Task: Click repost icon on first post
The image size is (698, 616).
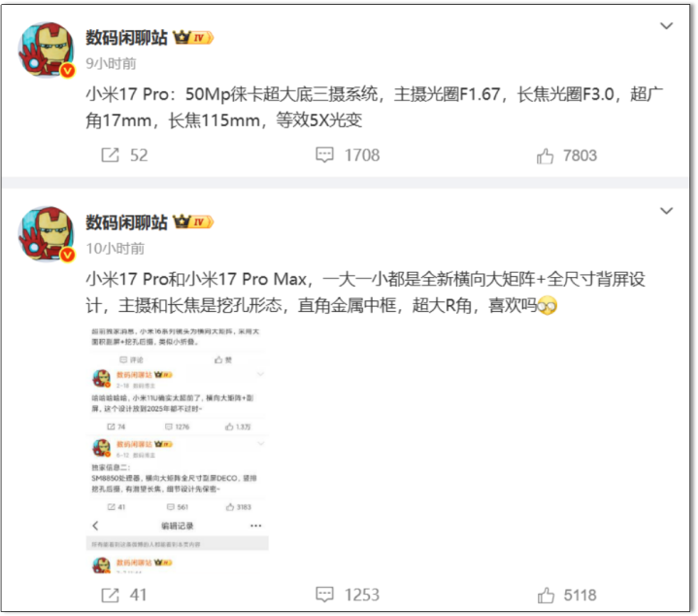Action: coord(110,155)
